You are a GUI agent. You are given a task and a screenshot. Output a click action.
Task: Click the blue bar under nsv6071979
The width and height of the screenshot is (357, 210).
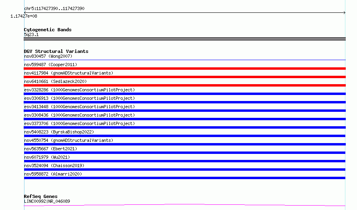185,161
